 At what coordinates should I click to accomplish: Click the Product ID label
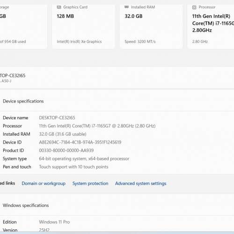click(13, 151)
